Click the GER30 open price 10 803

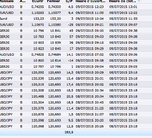[38, 43]
